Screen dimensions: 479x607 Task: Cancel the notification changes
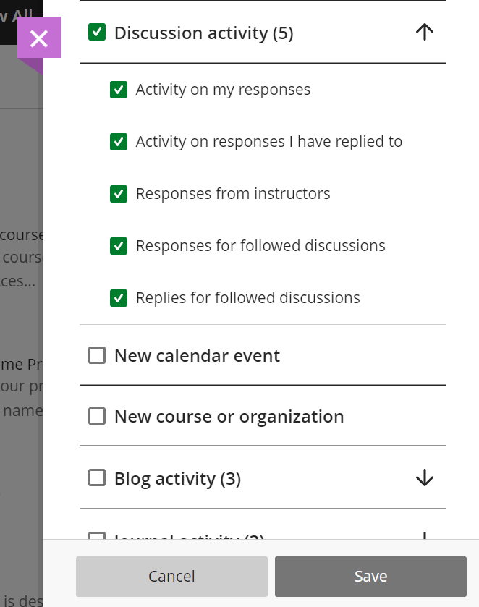click(x=171, y=576)
